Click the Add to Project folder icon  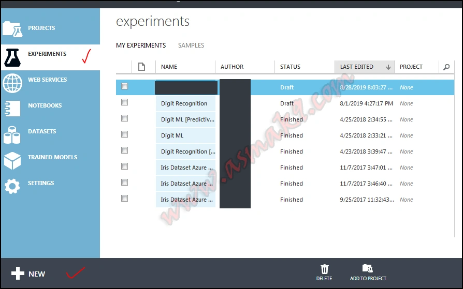coord(368,268)
